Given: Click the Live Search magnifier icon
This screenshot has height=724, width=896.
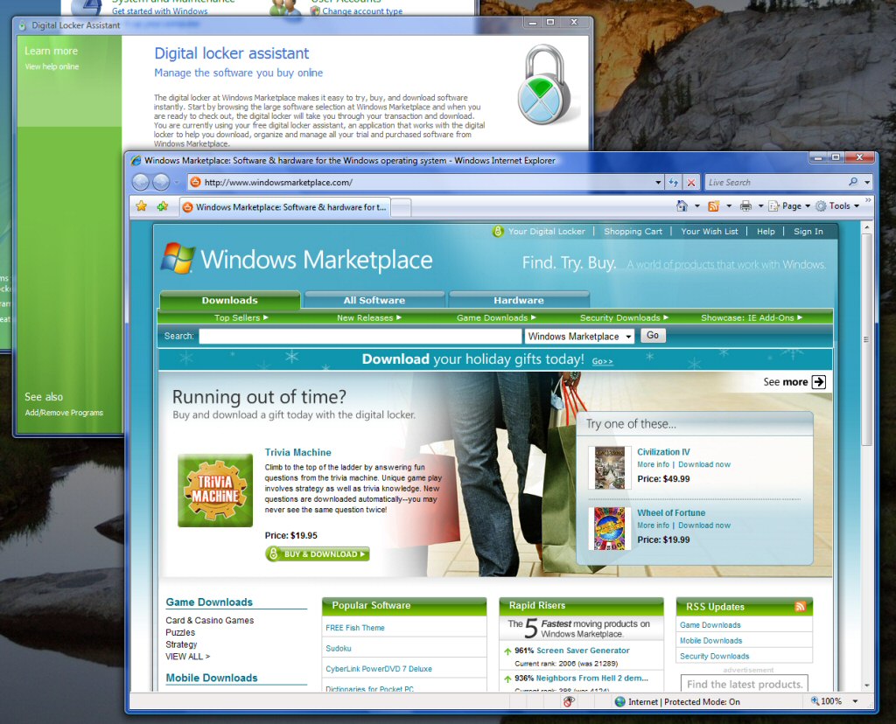Looking at the screenshot, I should tap(853, 182).
